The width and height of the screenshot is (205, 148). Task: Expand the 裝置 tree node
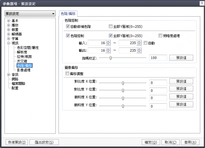point(9,30)
